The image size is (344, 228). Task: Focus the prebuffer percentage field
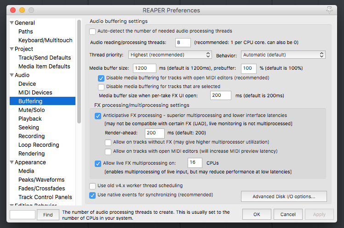pyautogui.click(x=248, y=69)
